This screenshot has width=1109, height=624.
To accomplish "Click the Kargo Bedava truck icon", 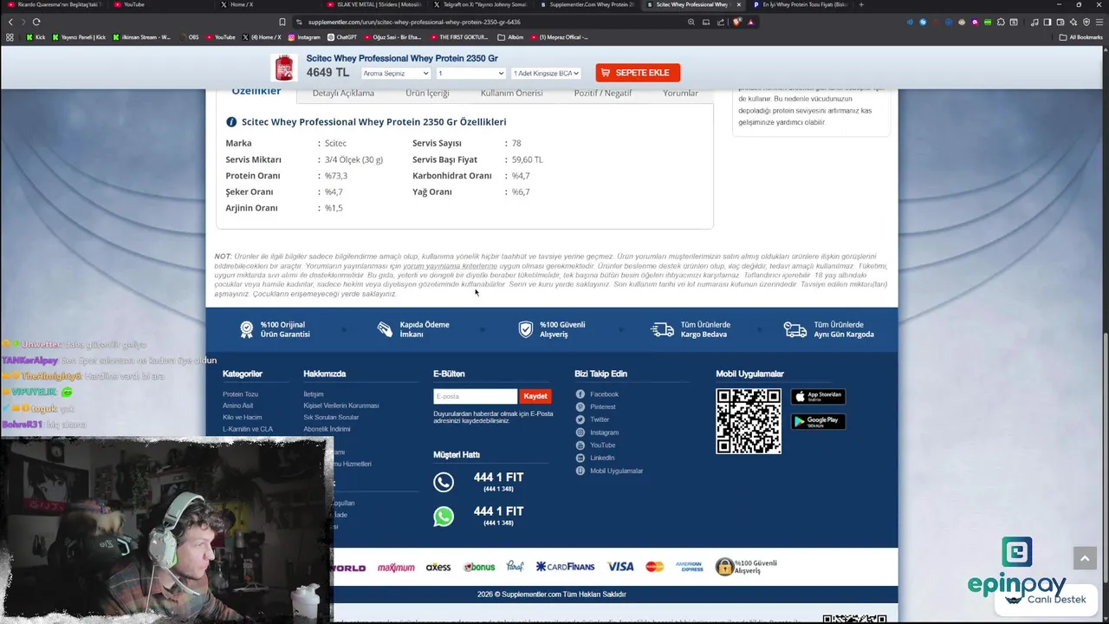I will tap(662, 329).
